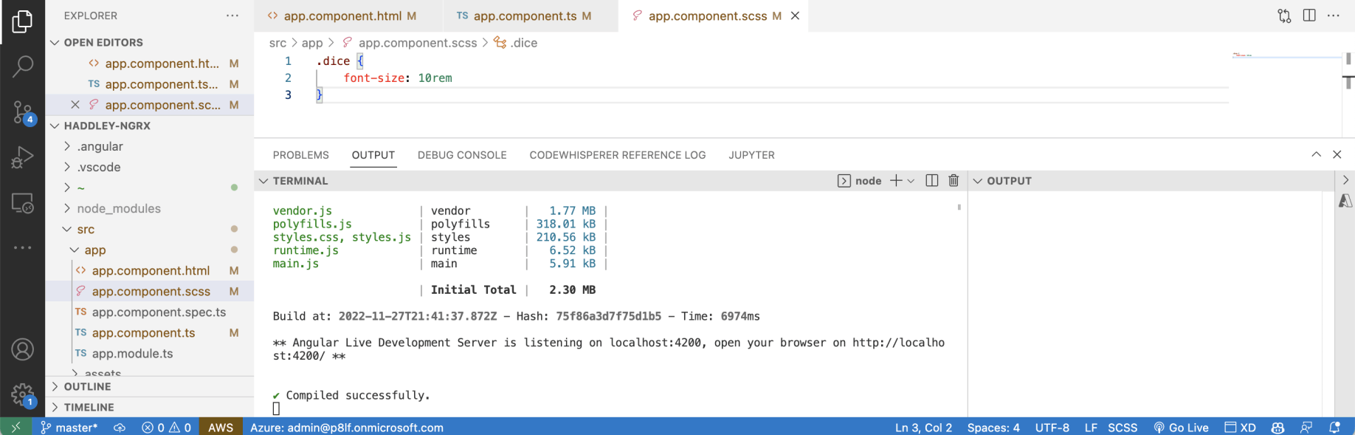Split the terminal pane
Image resolution: width=1355 pixels, height=435 pixels.
[932, 181]
